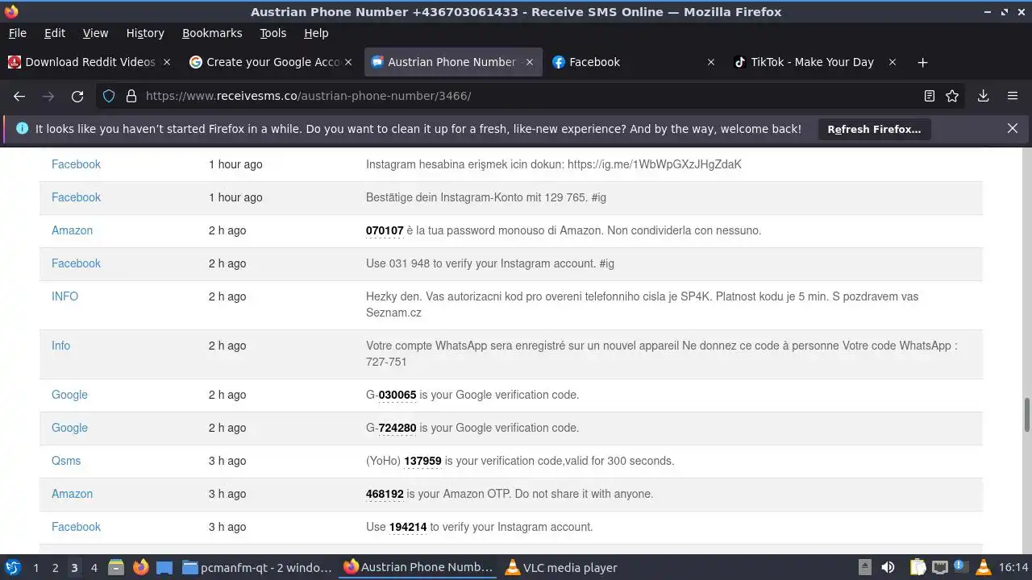Open the volume control in system tray
This screenshot has height=580, width=1032.
click(x=888, y=567)
